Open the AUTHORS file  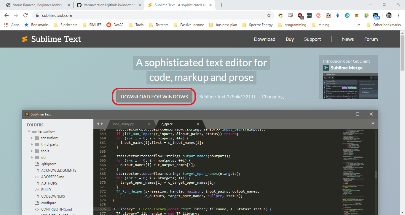click(46, 183)
